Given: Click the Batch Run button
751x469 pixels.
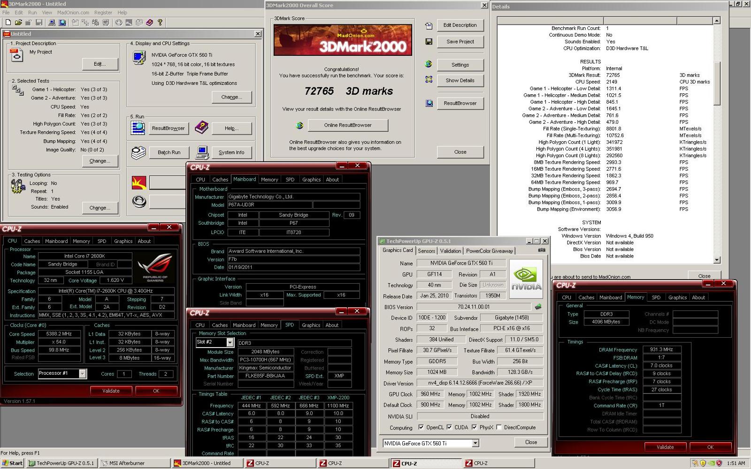Looking at the screenshot, I should click(x=169, y=152).
